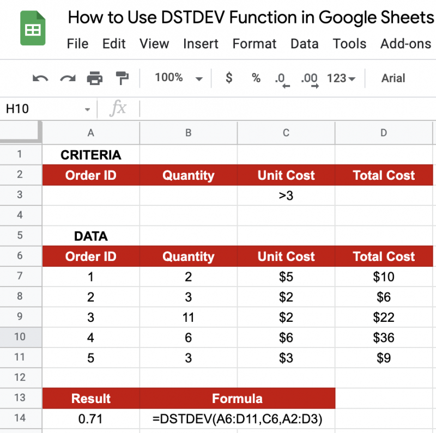This screenshot has height=433, width=436.
Task: Click the Redo icon
Action: pos(67,78)
